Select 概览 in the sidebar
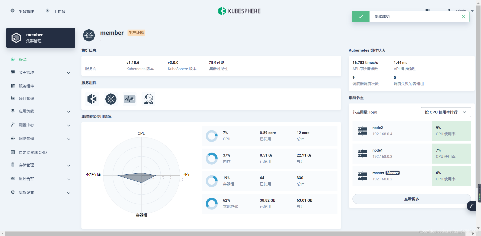This screenshot has width=481, height=236. 23,60
